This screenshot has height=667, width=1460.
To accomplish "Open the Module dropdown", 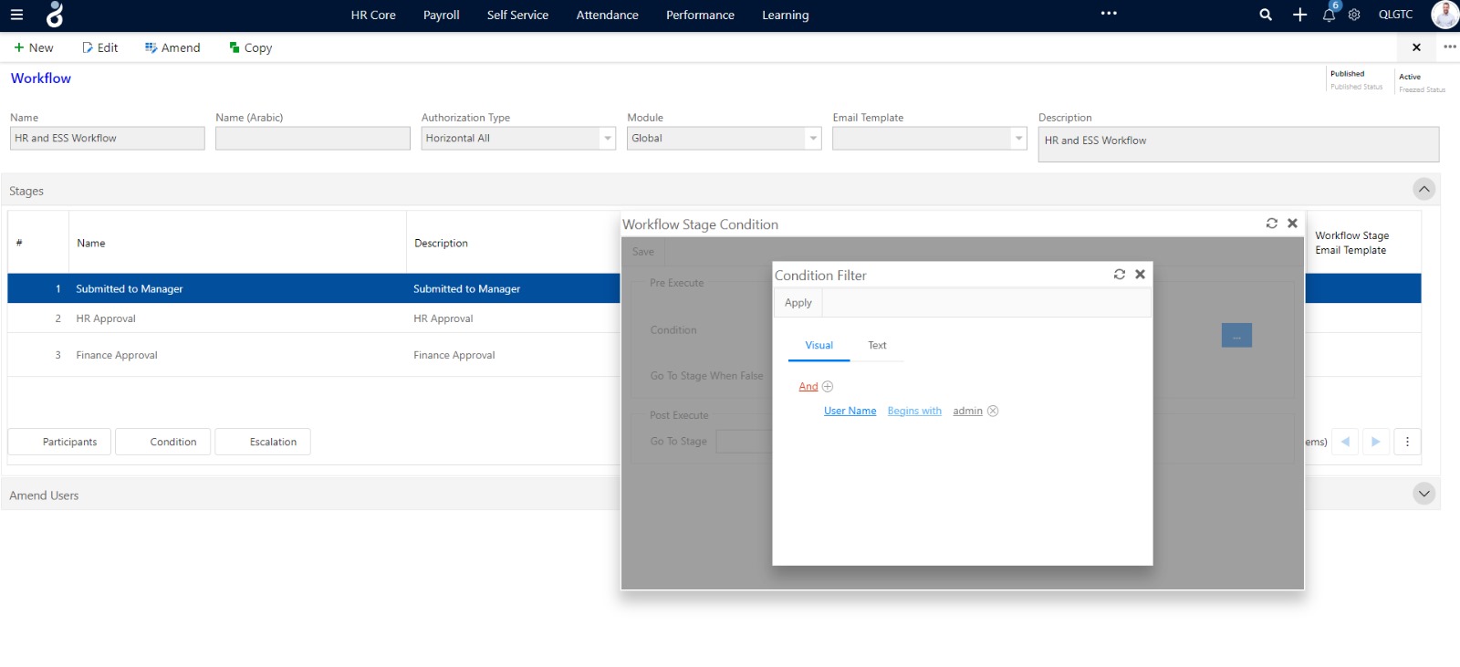I will pyautogui.click(x=812, y=139).
